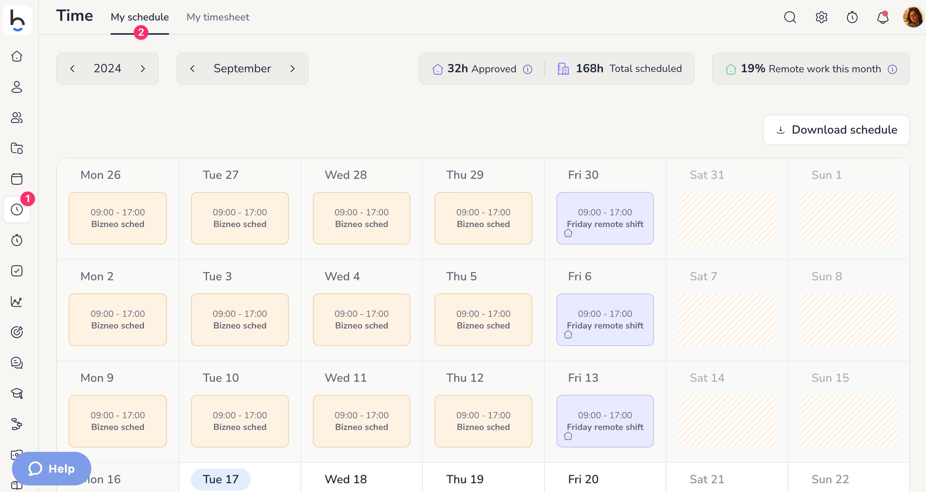The image size is (926, 492).
Task: Select the highlighted Tue 17 day label
Action: pos(221,479)
